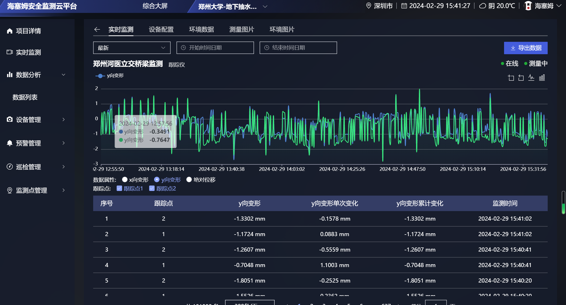The image size is (566, 305).
Task: Click the pin icon for 监测点管理
Action: click(10, 190)
